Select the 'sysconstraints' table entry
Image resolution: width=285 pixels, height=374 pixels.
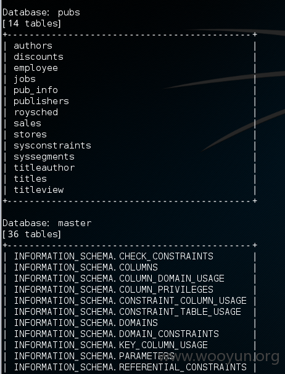coord(52,145)
